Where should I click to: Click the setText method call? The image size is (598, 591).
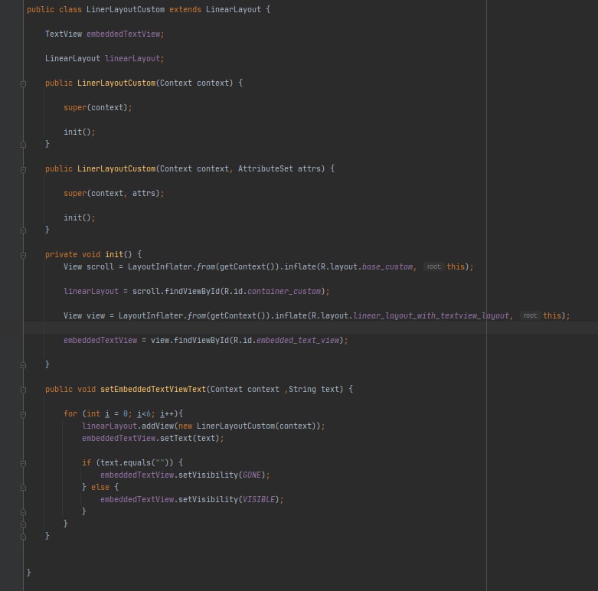[x=176, y=438]
